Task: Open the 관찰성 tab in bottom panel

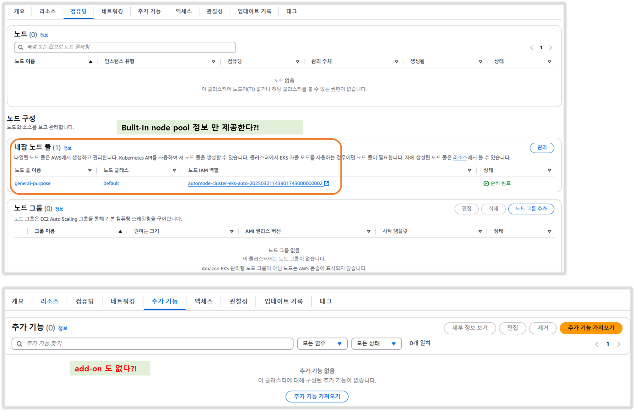Action: (x=238, y=301)
